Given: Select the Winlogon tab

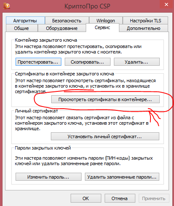Looking at the screenshot, I should point(105,21).
